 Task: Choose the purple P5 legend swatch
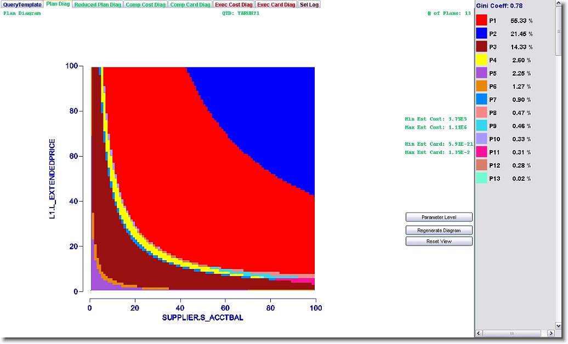pos(481,73)
